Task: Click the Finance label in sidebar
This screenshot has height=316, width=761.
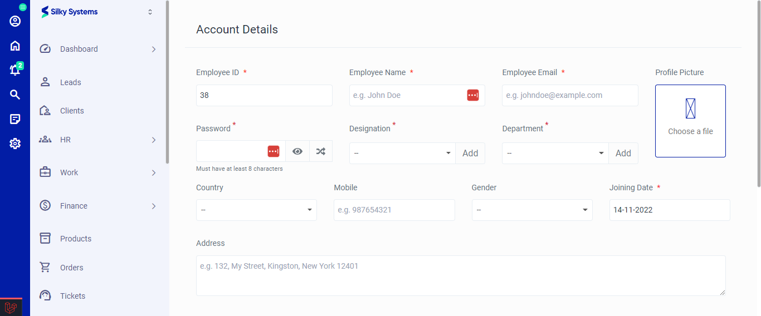Action: click(74, 206)
